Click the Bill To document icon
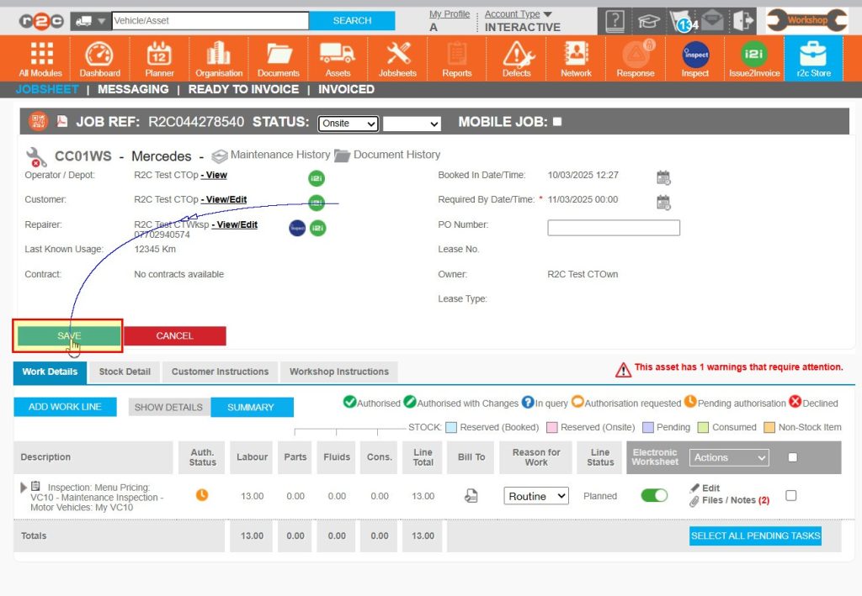 471,496
